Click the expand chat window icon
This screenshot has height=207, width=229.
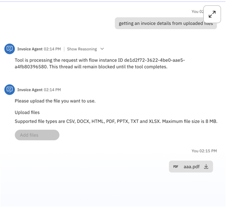pyautogui.click(x=212, y=15)
